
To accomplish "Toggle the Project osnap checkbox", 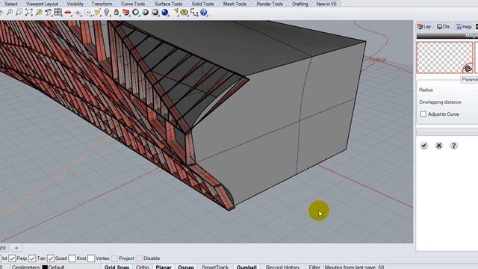I will 114,259.
